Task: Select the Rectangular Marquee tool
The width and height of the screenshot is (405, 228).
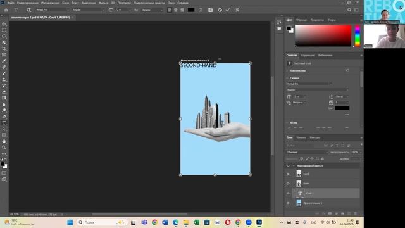Action: (4, 30)
